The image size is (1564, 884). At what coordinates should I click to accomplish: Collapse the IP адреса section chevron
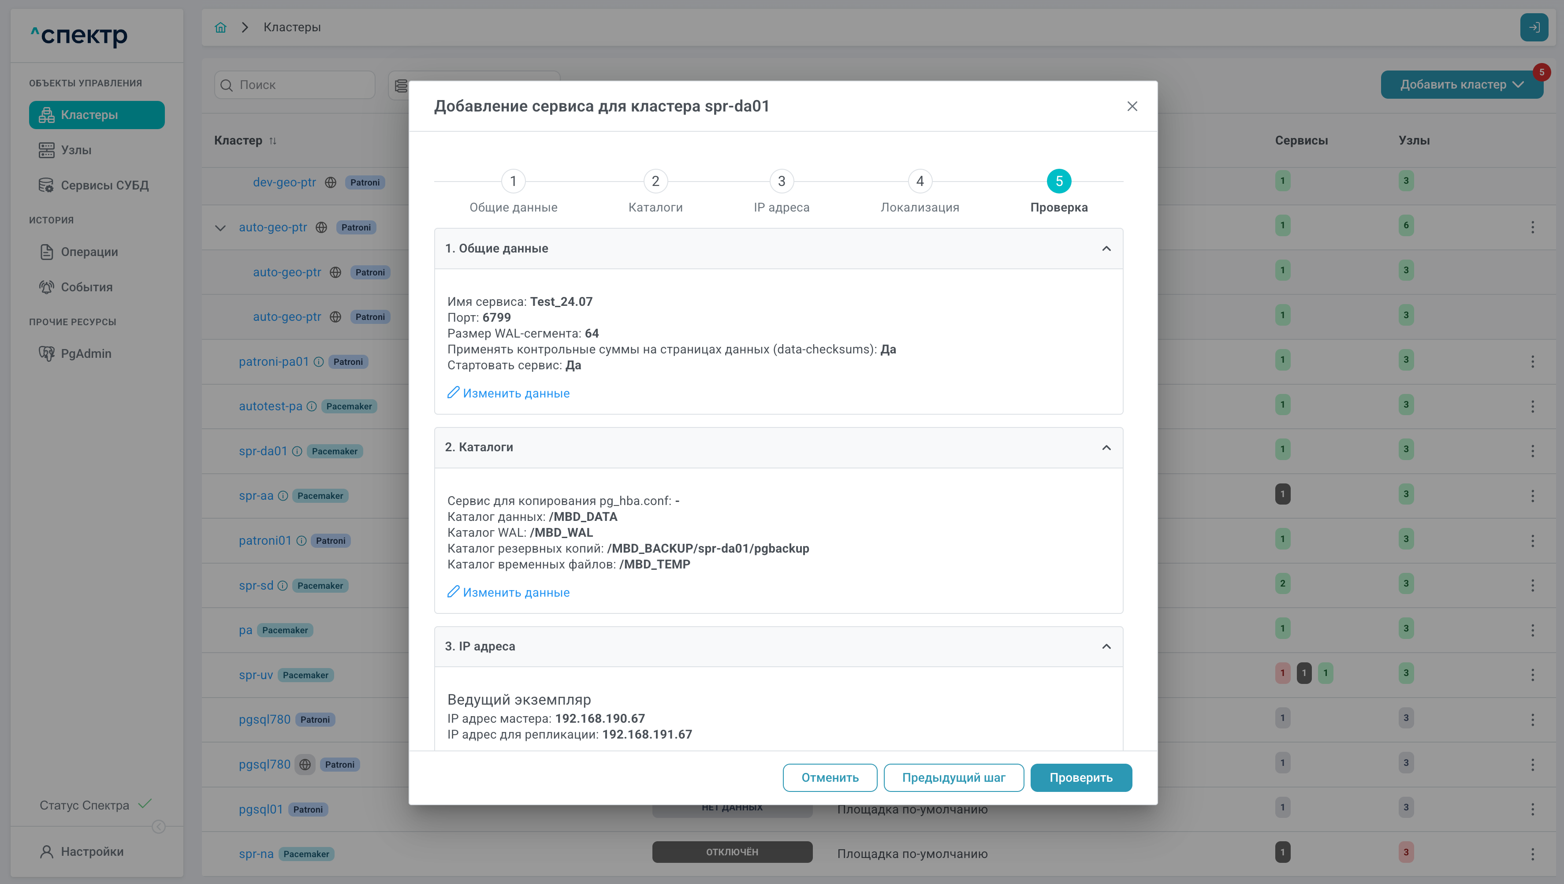[x=1106, y=646]
